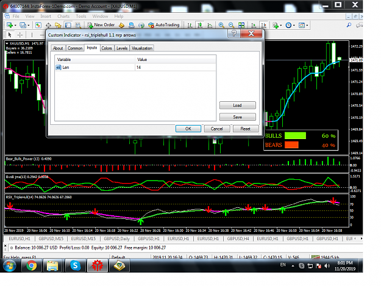Screen dimensions: 381x286
Task: Expand the Indicators dropdown arrow
Action: pyautogui.click(x=281, y=25)
